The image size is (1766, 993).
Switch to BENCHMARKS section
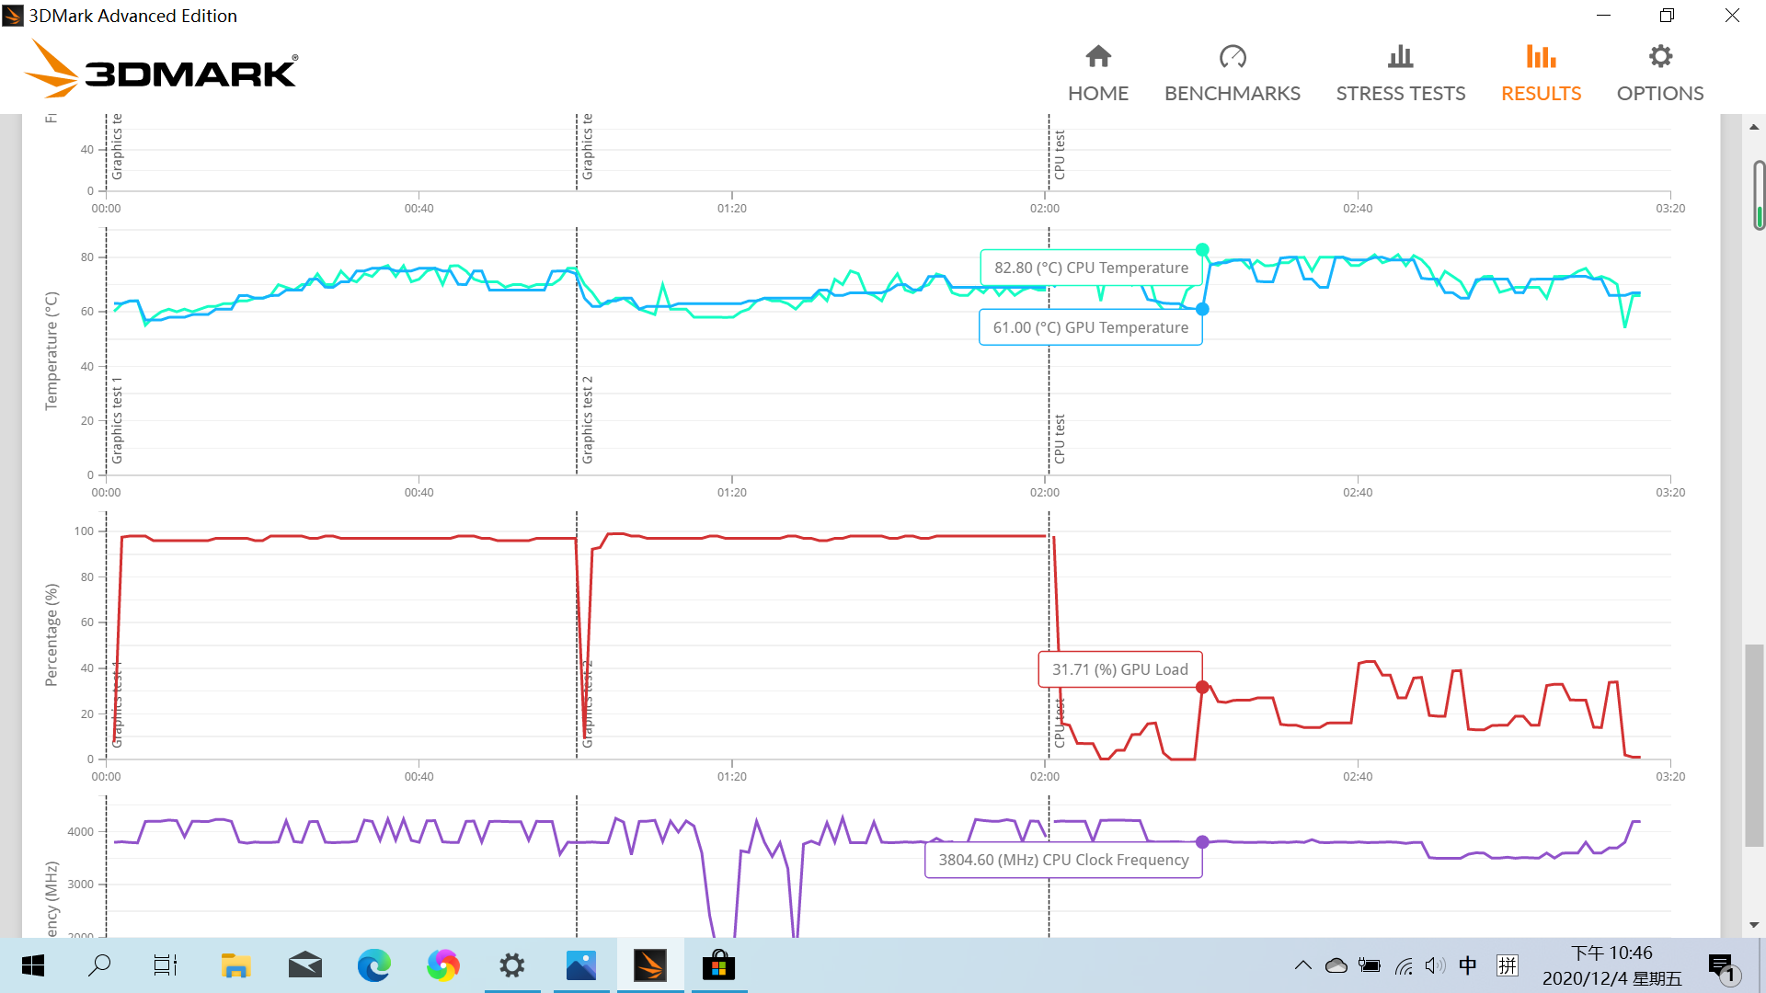click(1233, 74)
